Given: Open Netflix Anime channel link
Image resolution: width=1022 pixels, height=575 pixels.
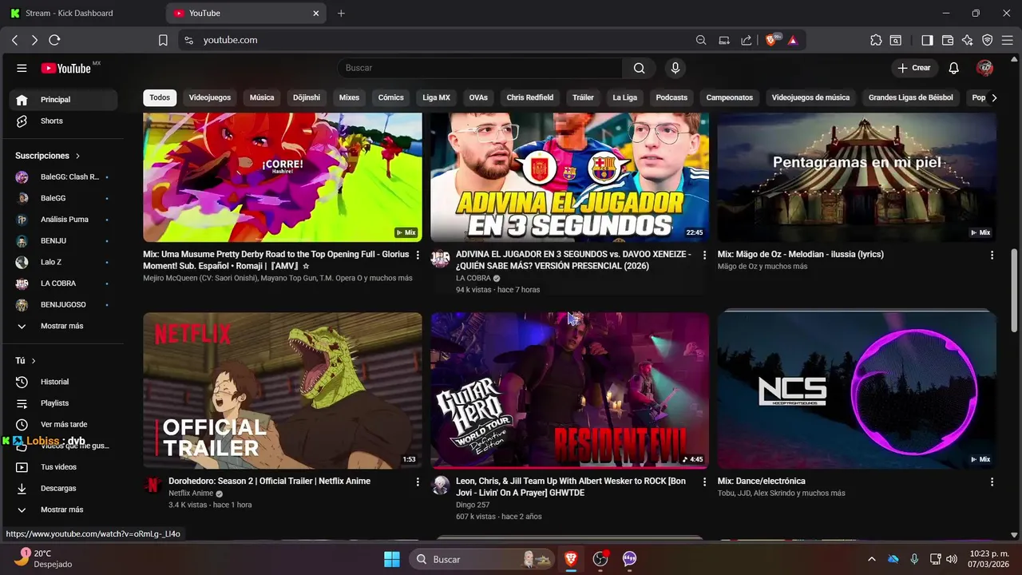Looking at the screenshot, I should click(x=191, y=494).
